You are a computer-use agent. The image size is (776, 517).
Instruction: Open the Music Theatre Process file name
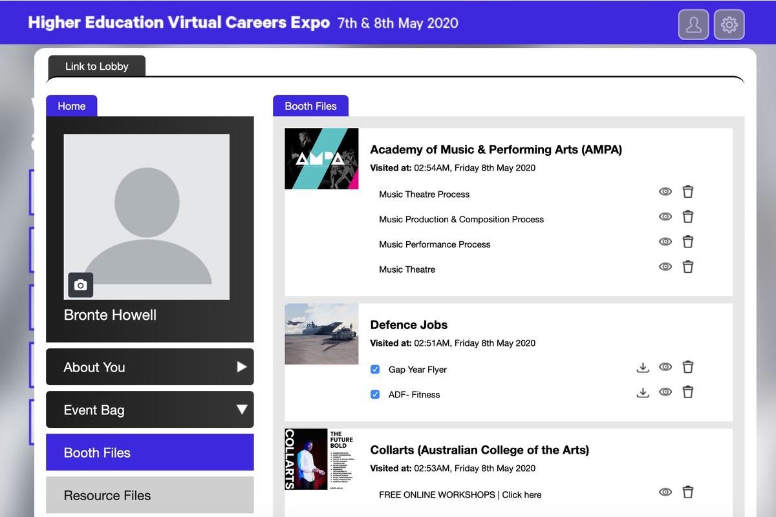click(x=424, y=194)
